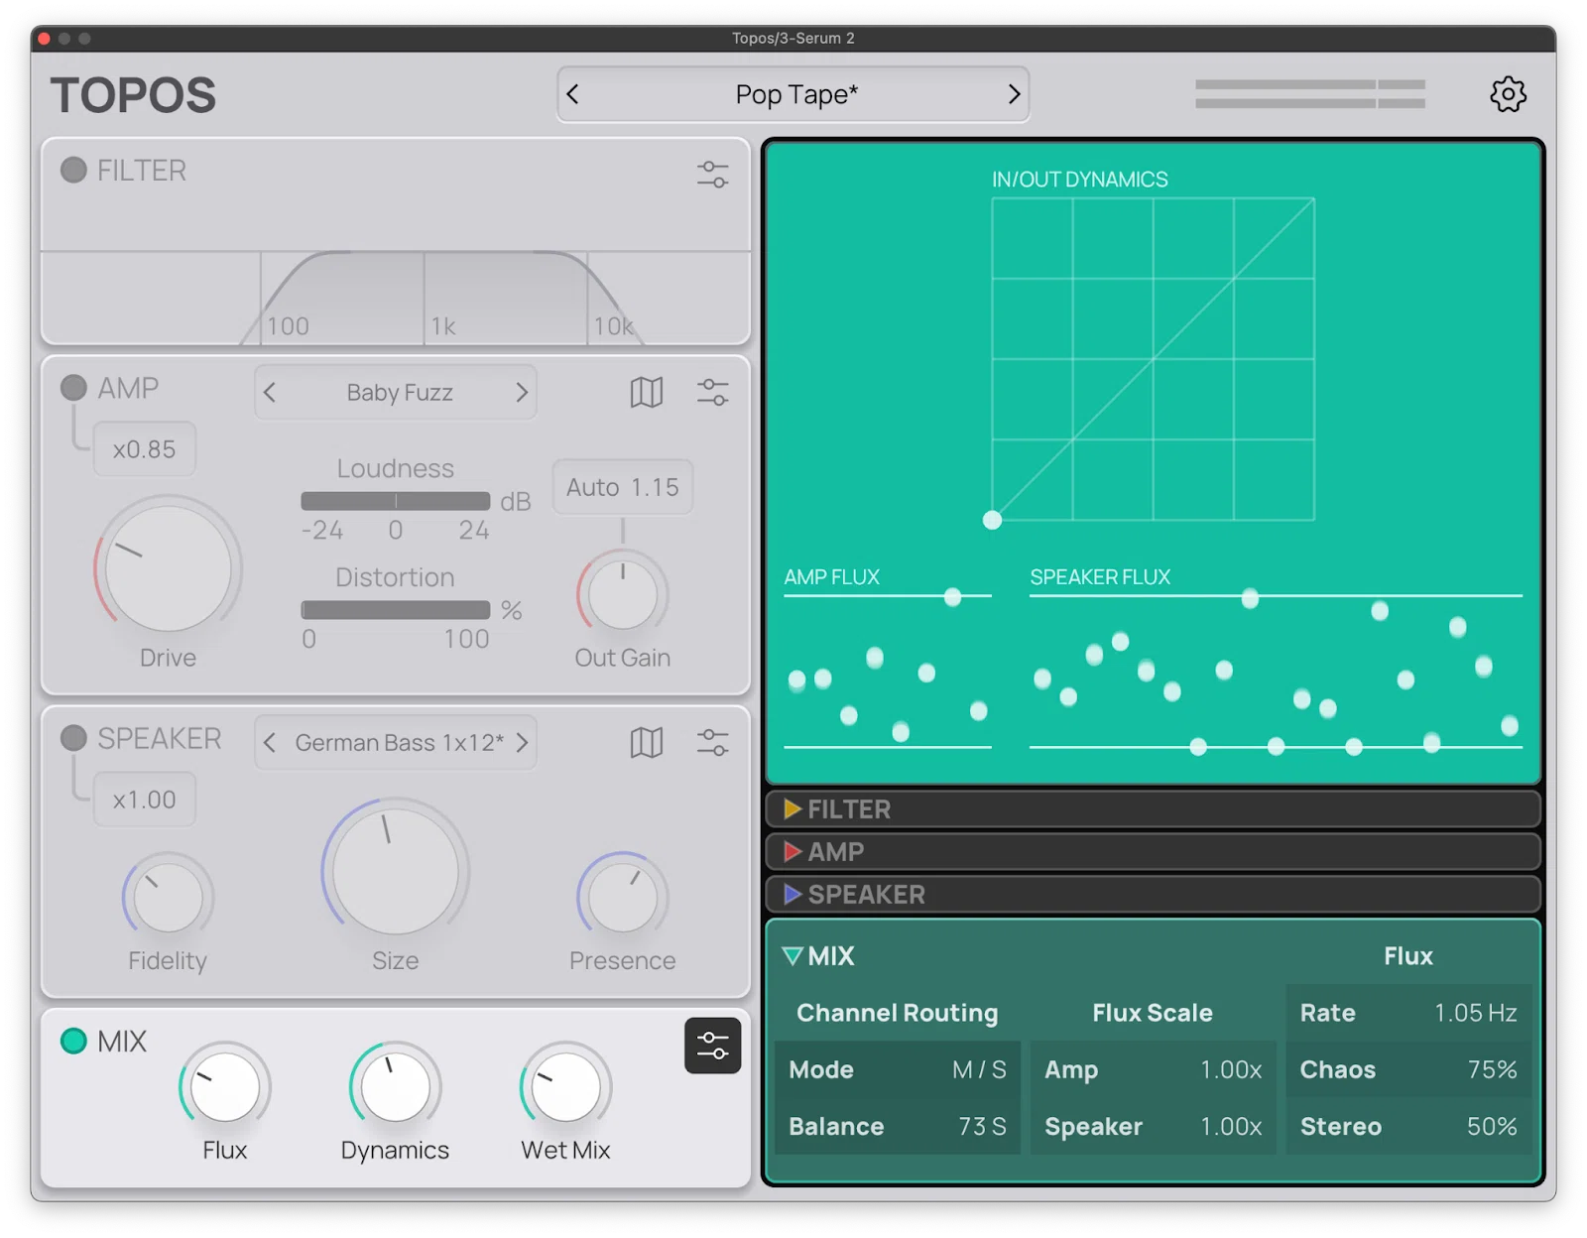This screenshot has width=1587, height=1238.
Task: Click the TOPOS logo
Action: pos(133,95)
